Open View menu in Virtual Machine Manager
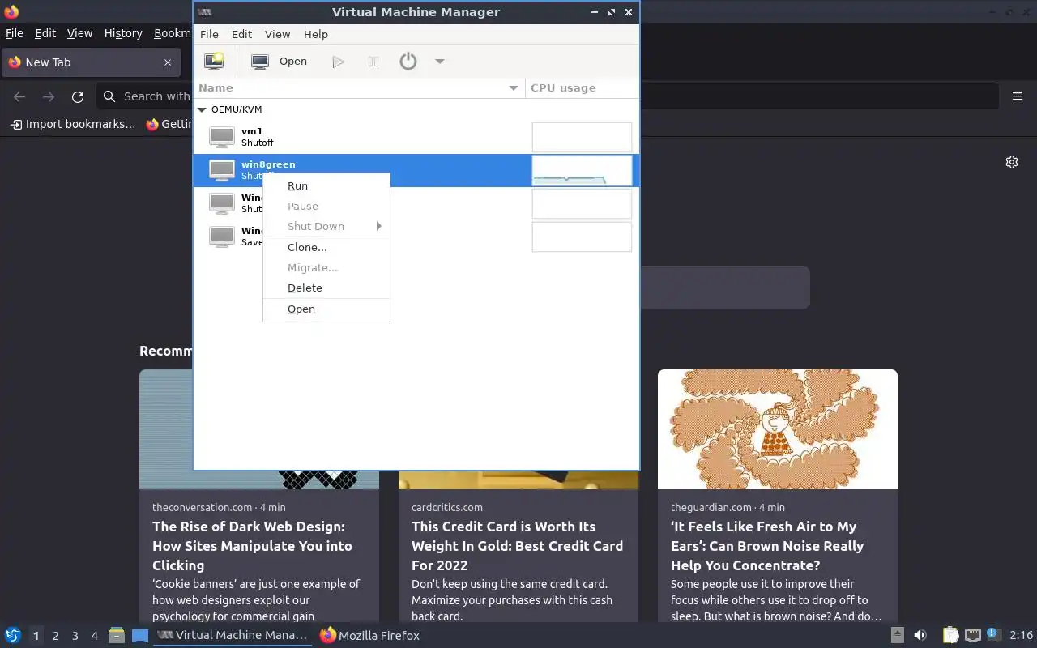Viewport: 1037px width, 648px height. pos(277,34)
